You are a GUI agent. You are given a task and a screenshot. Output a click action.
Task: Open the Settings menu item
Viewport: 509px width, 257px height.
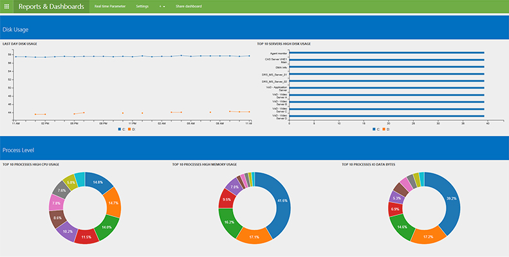point(142,6)
